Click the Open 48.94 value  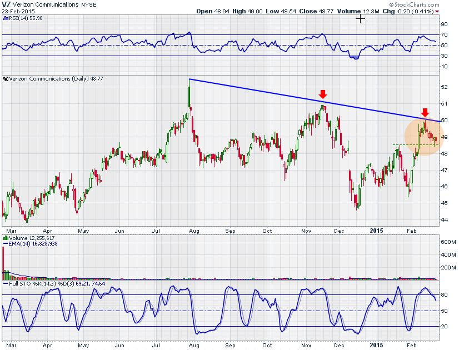click(213, 11)
